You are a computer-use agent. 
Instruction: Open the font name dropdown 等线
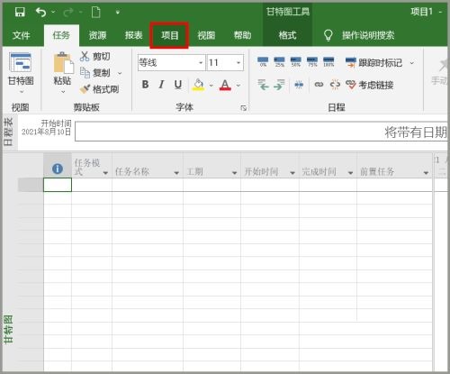point(201,63)
